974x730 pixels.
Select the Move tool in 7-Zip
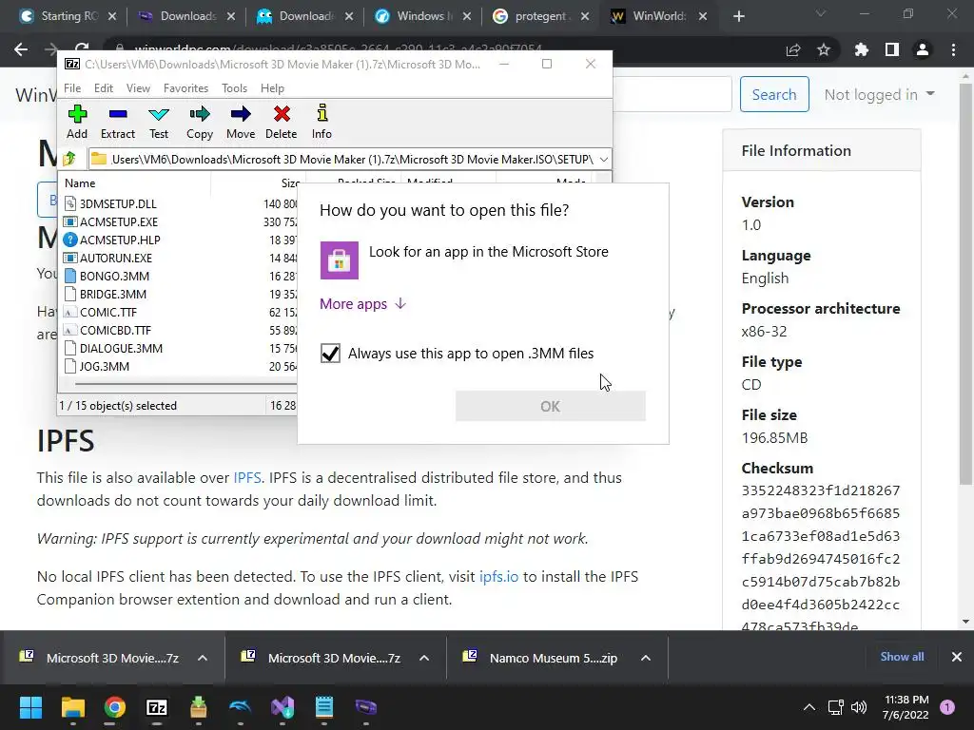pyautogui.click(x=241, y=122)
